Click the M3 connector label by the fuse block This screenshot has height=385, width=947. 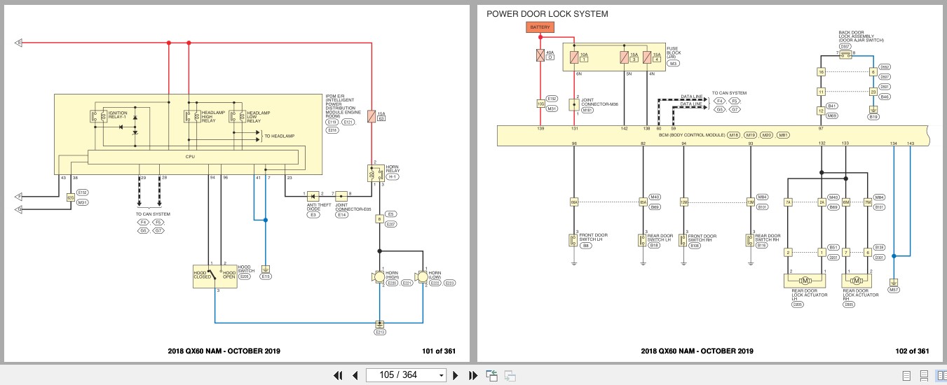(x=674, y=64)
